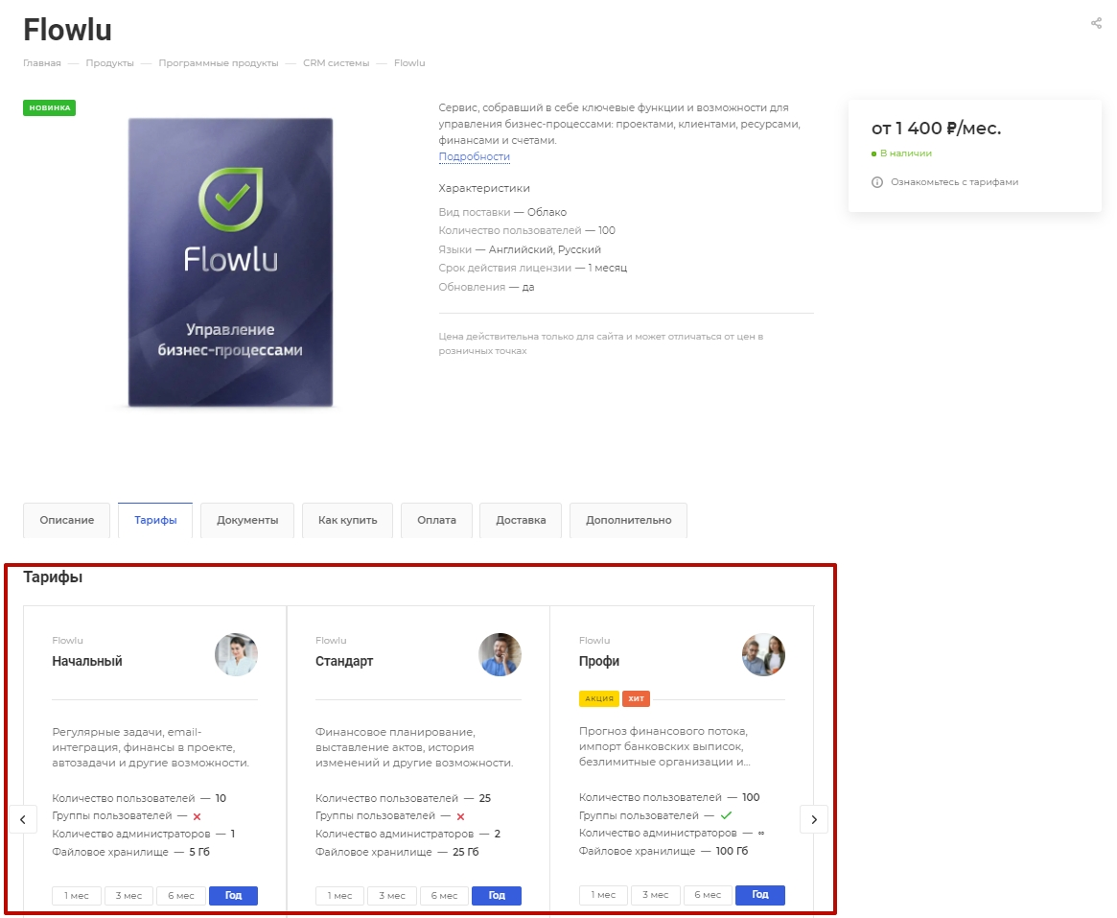Viewport: 1117px width, 918px height.
Task: Click Файловое хранилище — 25 Гб row
Action: (397, 853)
